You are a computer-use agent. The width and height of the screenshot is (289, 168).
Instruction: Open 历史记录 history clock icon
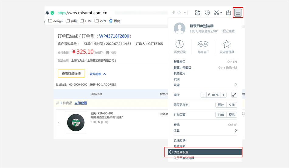(180, 44)
